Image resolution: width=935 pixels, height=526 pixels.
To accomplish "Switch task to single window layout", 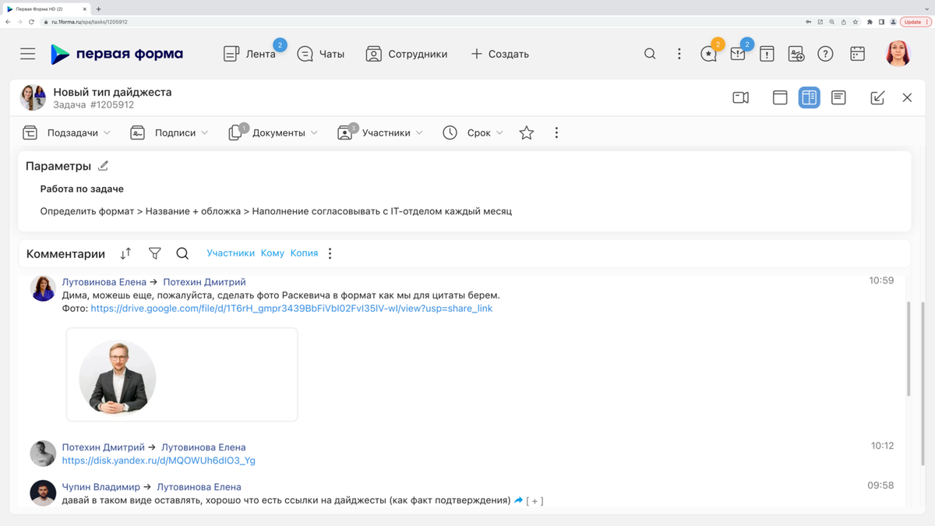I will (780, 97).
